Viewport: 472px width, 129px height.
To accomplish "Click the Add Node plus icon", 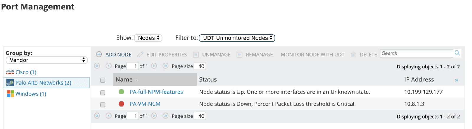I will pos(99,54).
